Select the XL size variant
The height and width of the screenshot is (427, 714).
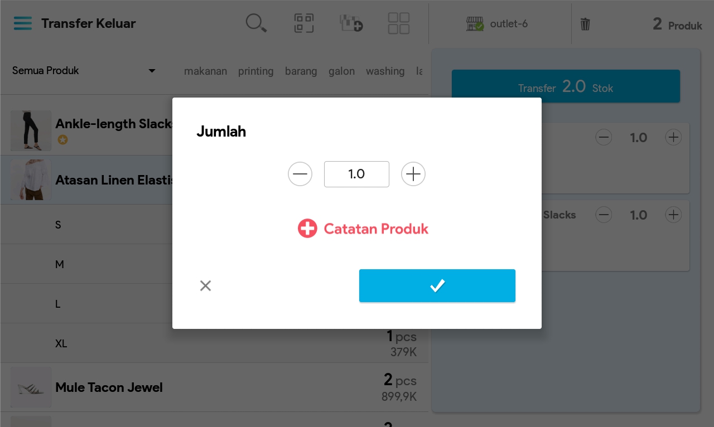[61, 343]
